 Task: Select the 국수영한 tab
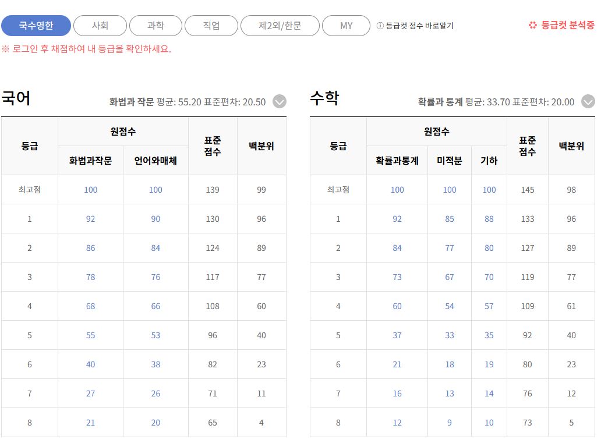click(36, 26)
